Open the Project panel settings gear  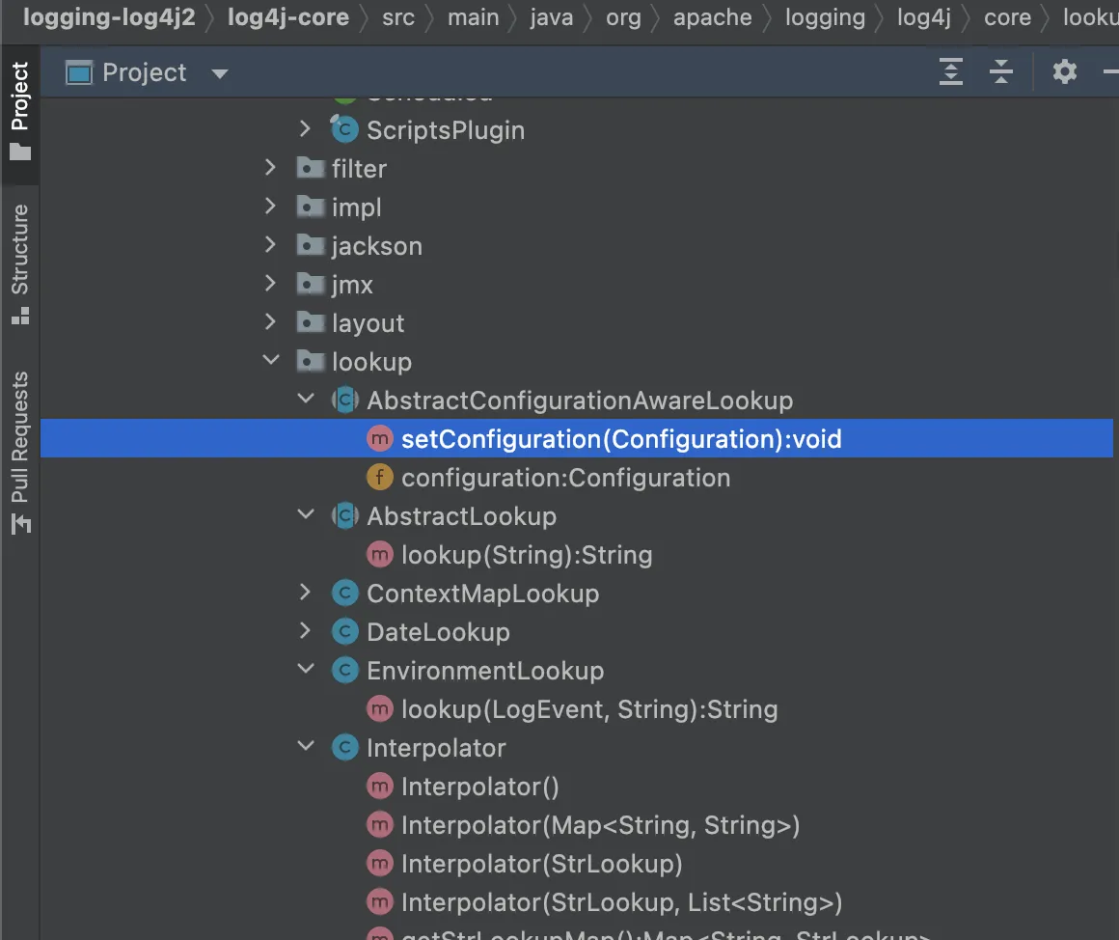tap(1064, 72)
